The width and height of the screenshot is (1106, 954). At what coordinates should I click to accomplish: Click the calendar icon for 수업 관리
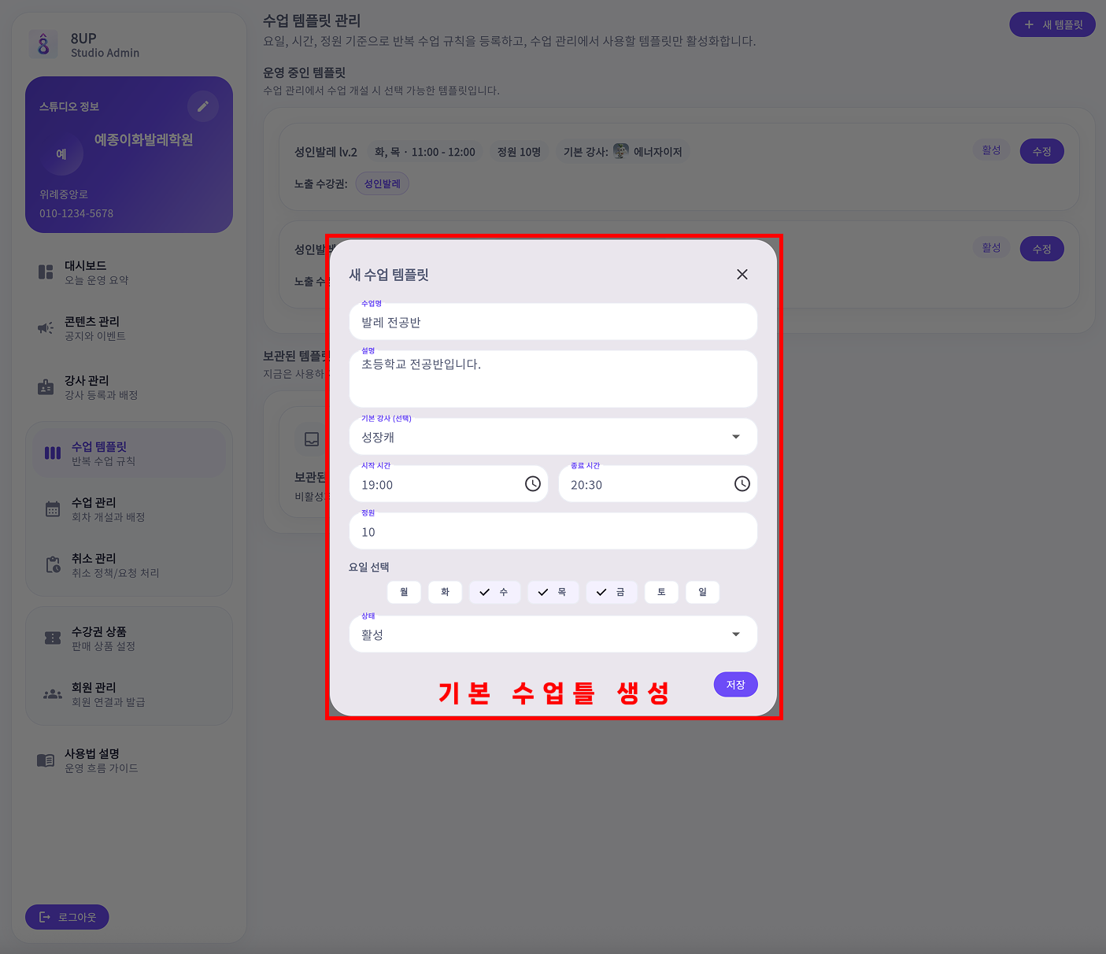(53, 509)
